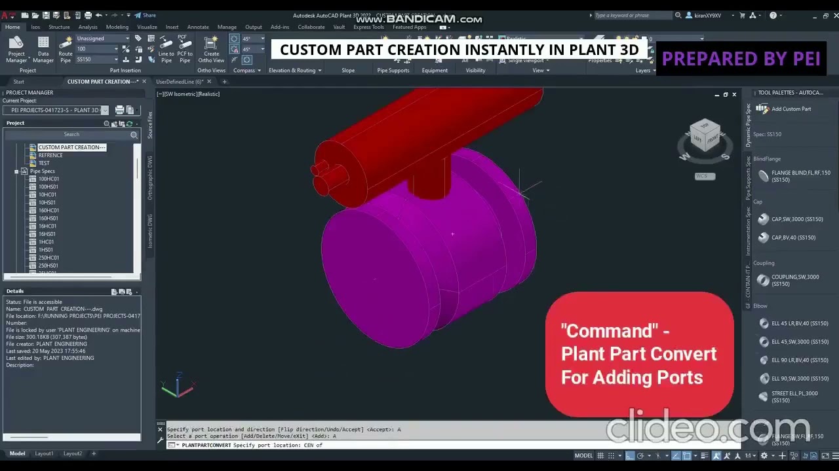Click Add Custom Part in tool palette

pos(784,109)
